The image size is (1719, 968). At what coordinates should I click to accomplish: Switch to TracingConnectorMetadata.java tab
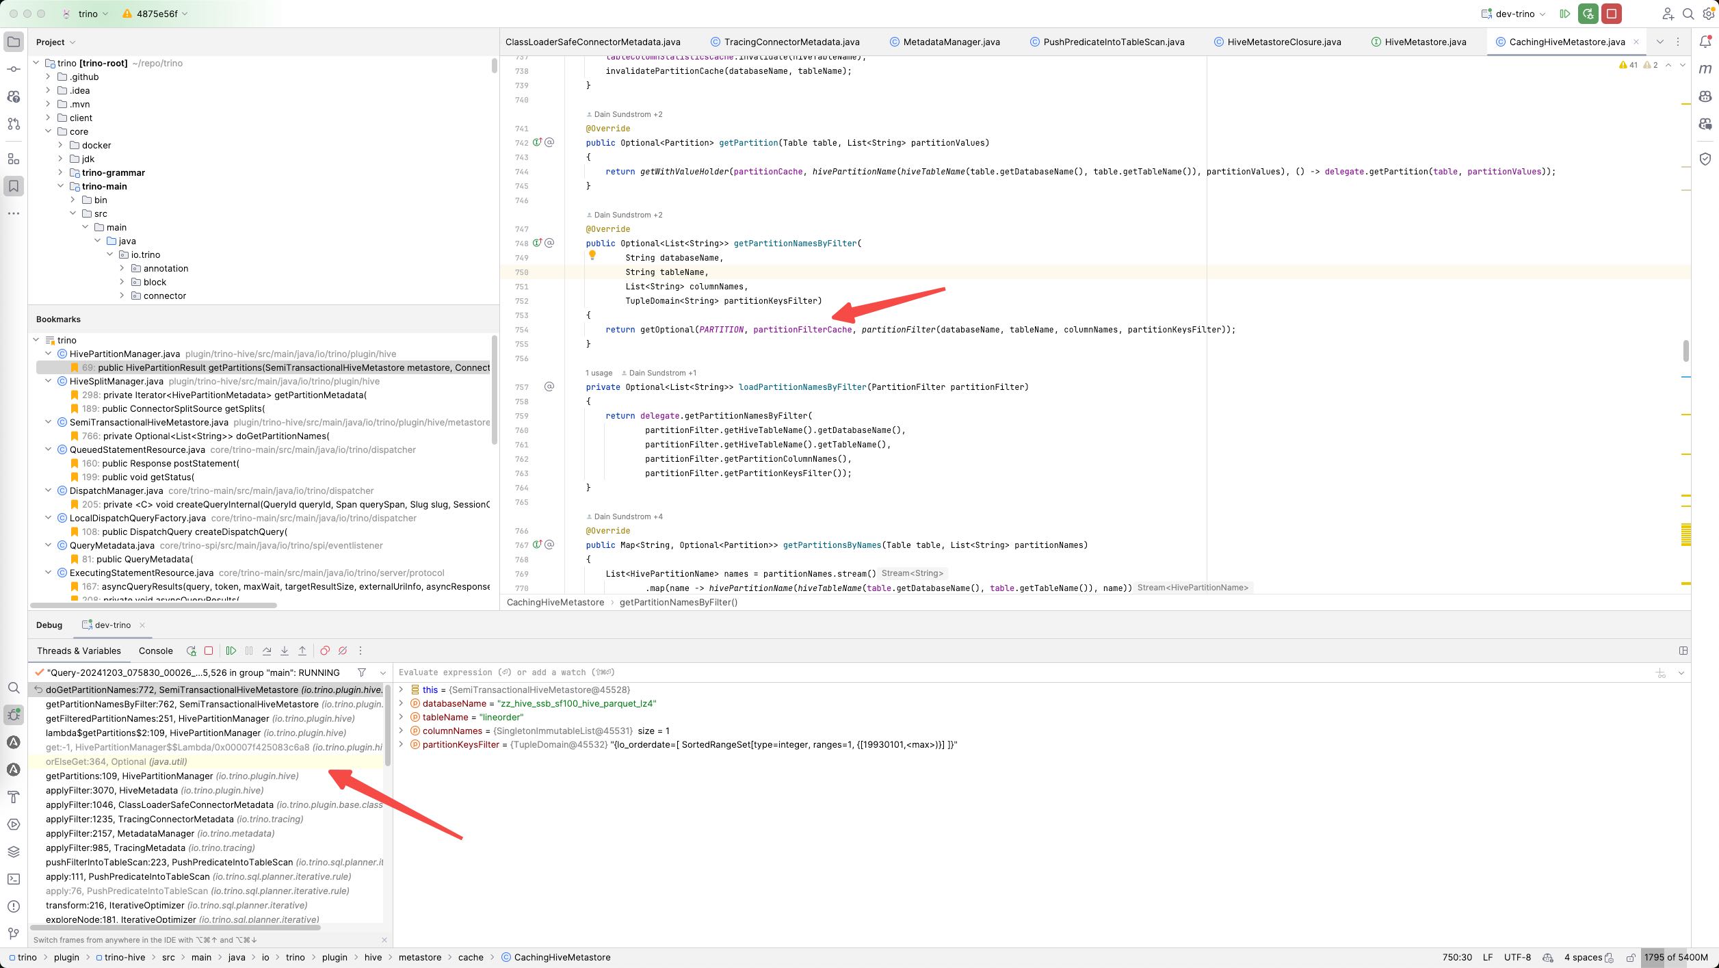[785, 42]
